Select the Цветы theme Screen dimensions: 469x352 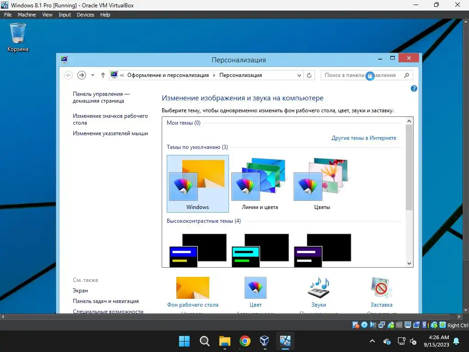(x=322, y=183)
